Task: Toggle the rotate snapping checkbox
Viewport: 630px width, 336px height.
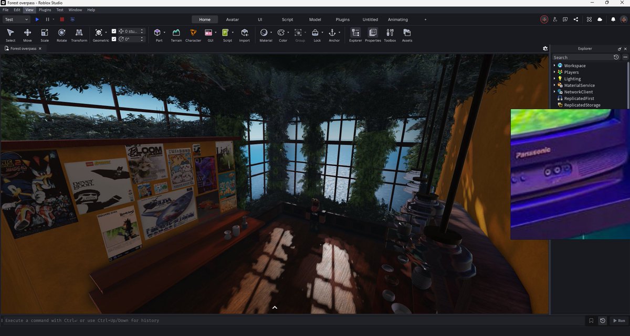Action: pyautogui.click(x=114, y=39)
